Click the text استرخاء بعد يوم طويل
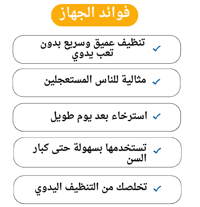The image size is (200, 207). pyautogui.click(x=99, y=117)
